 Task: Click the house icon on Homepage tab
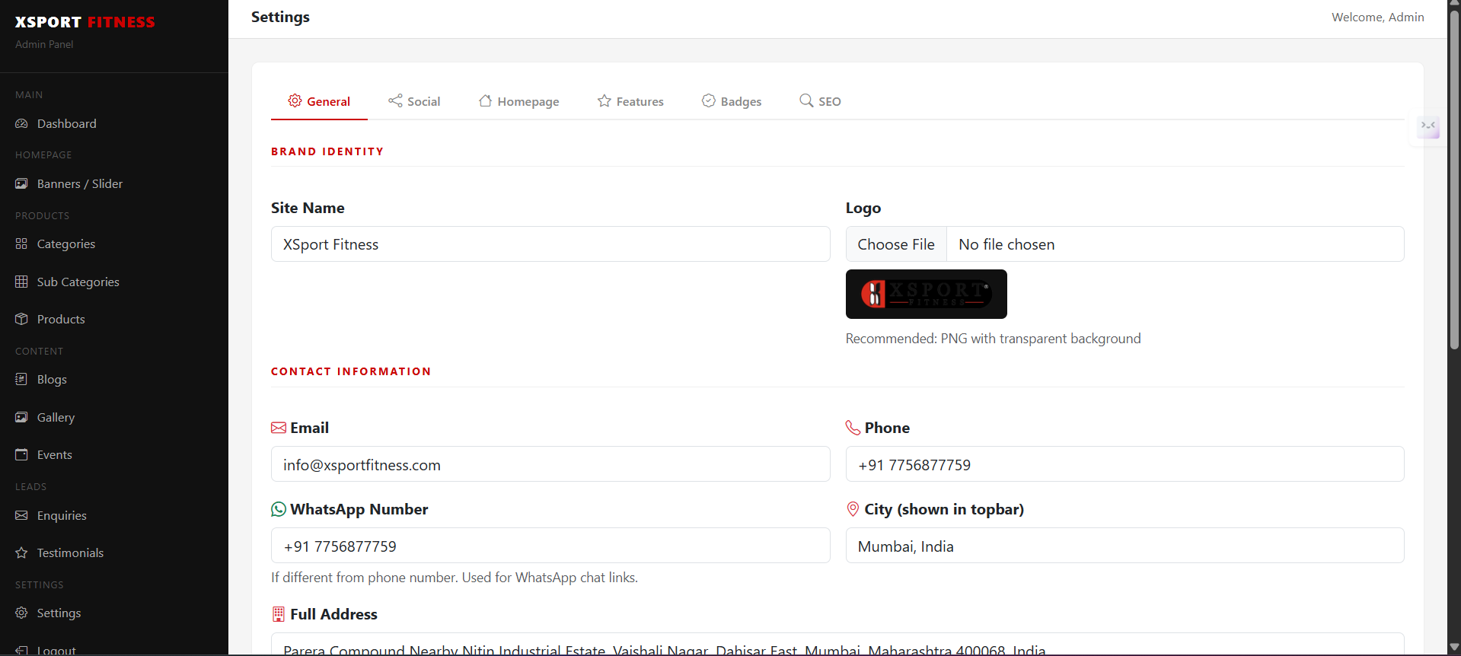pyautogui.click(x=485, y=100)
